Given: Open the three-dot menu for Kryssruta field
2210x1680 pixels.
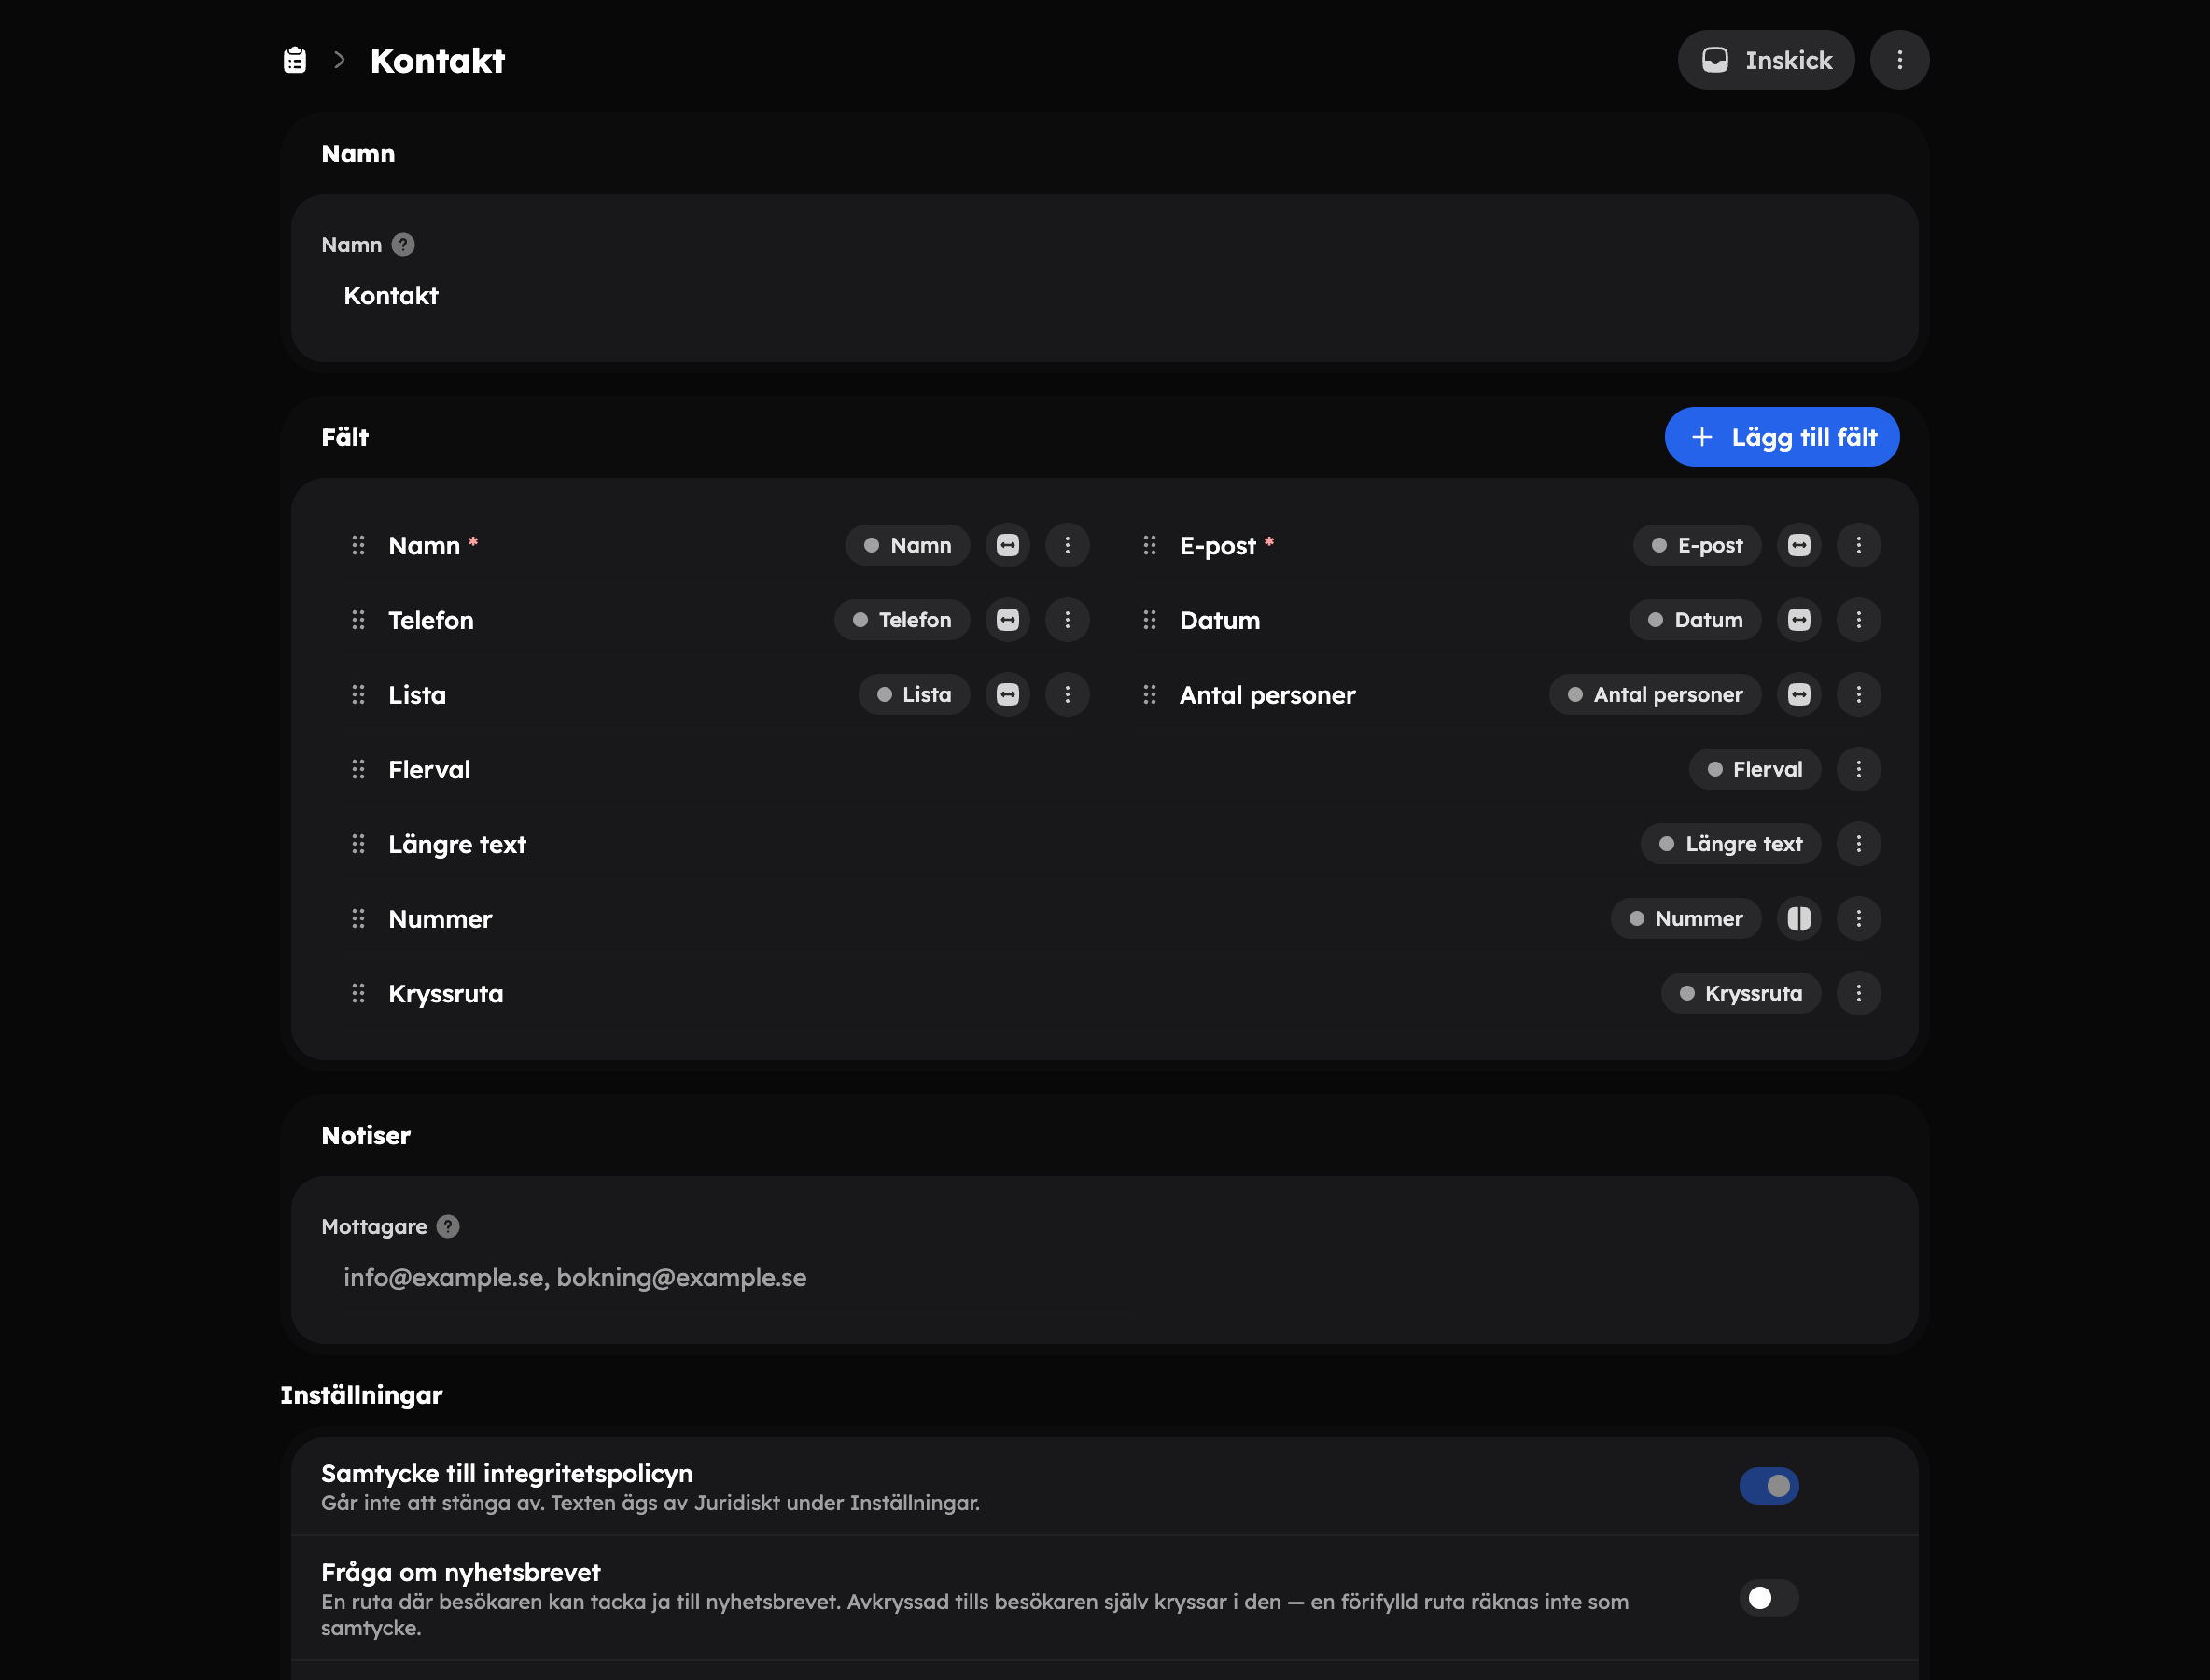Looking at the screenshot, I should 1859,993.
